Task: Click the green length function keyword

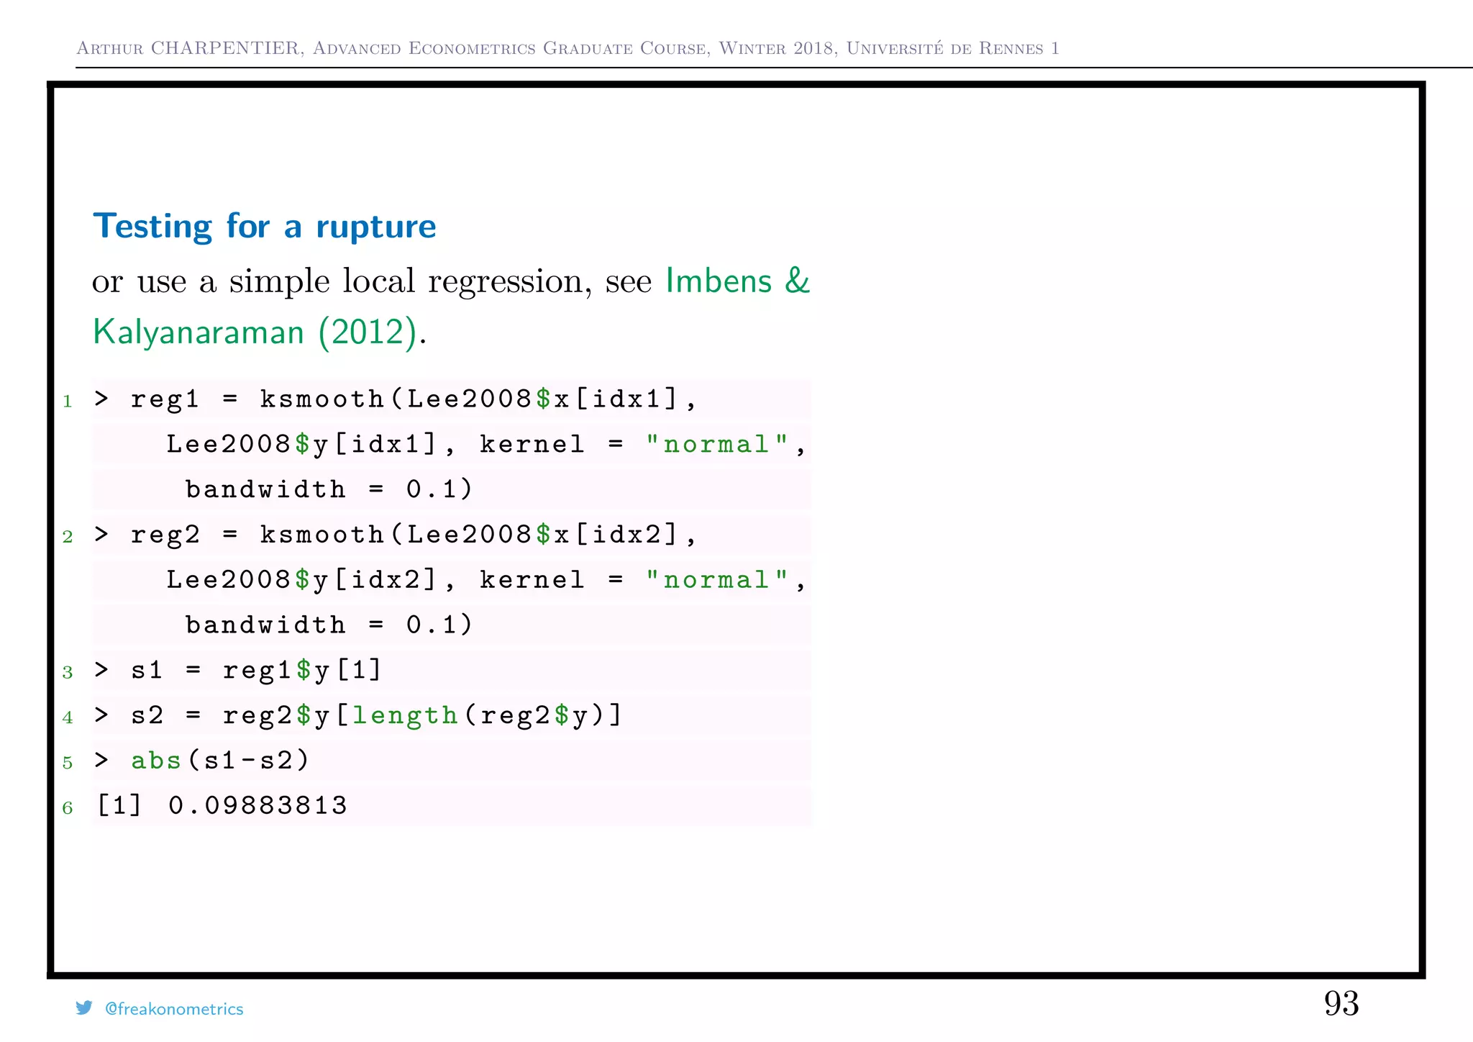Action: tap(404, 715)
